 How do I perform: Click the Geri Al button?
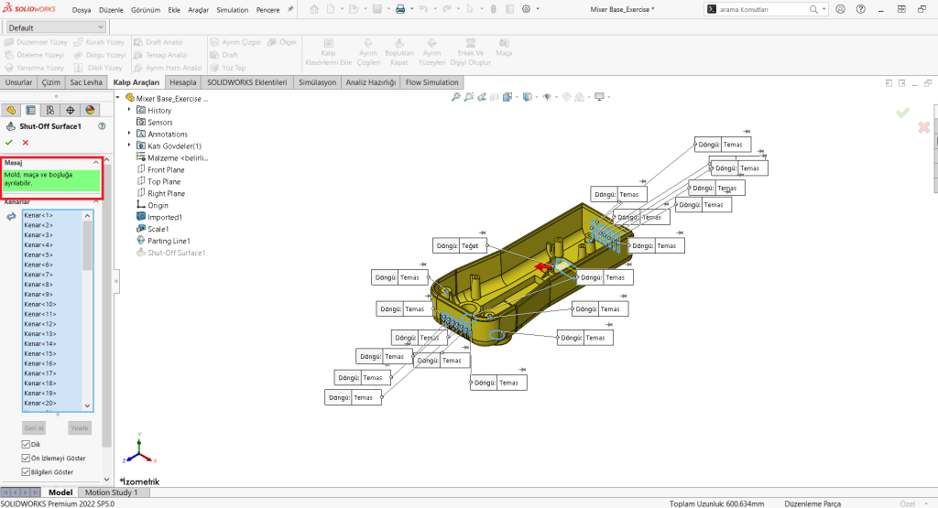click(x=34, y=427)
